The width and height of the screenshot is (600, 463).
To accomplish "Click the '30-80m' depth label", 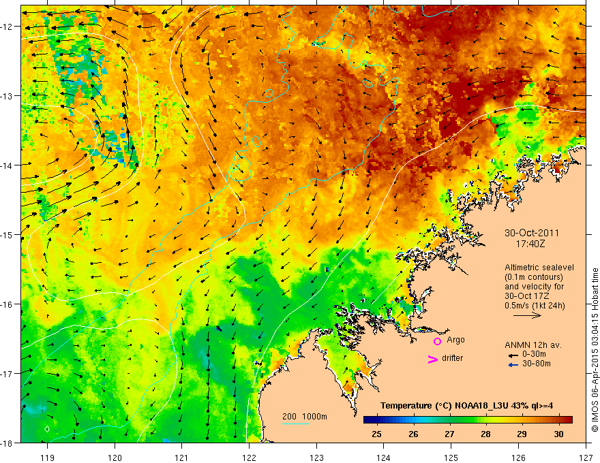I will (536, 364).
